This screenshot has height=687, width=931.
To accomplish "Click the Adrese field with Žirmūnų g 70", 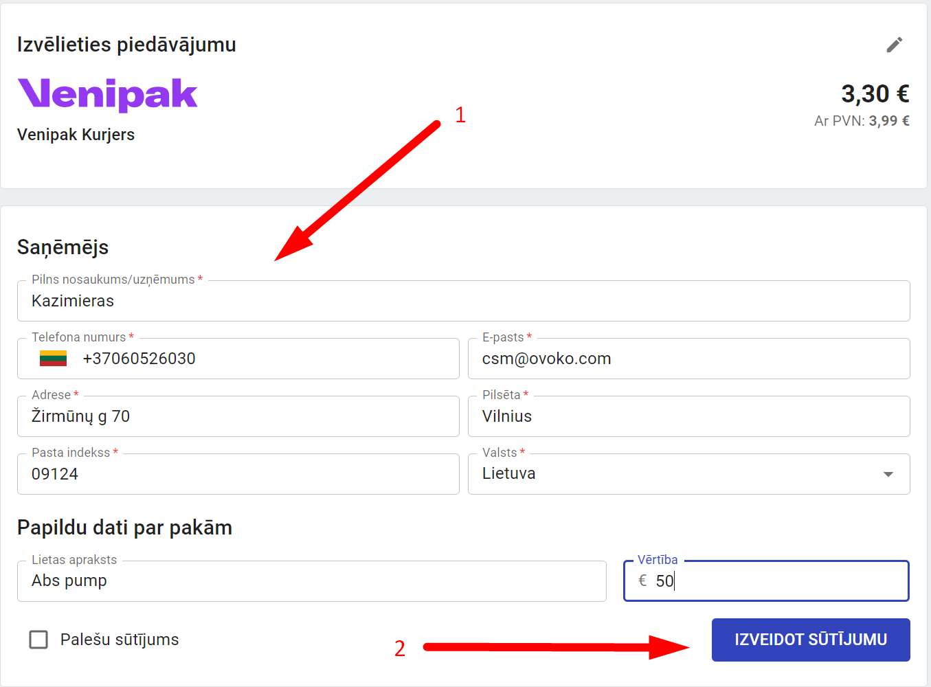I will coord(238,416).
